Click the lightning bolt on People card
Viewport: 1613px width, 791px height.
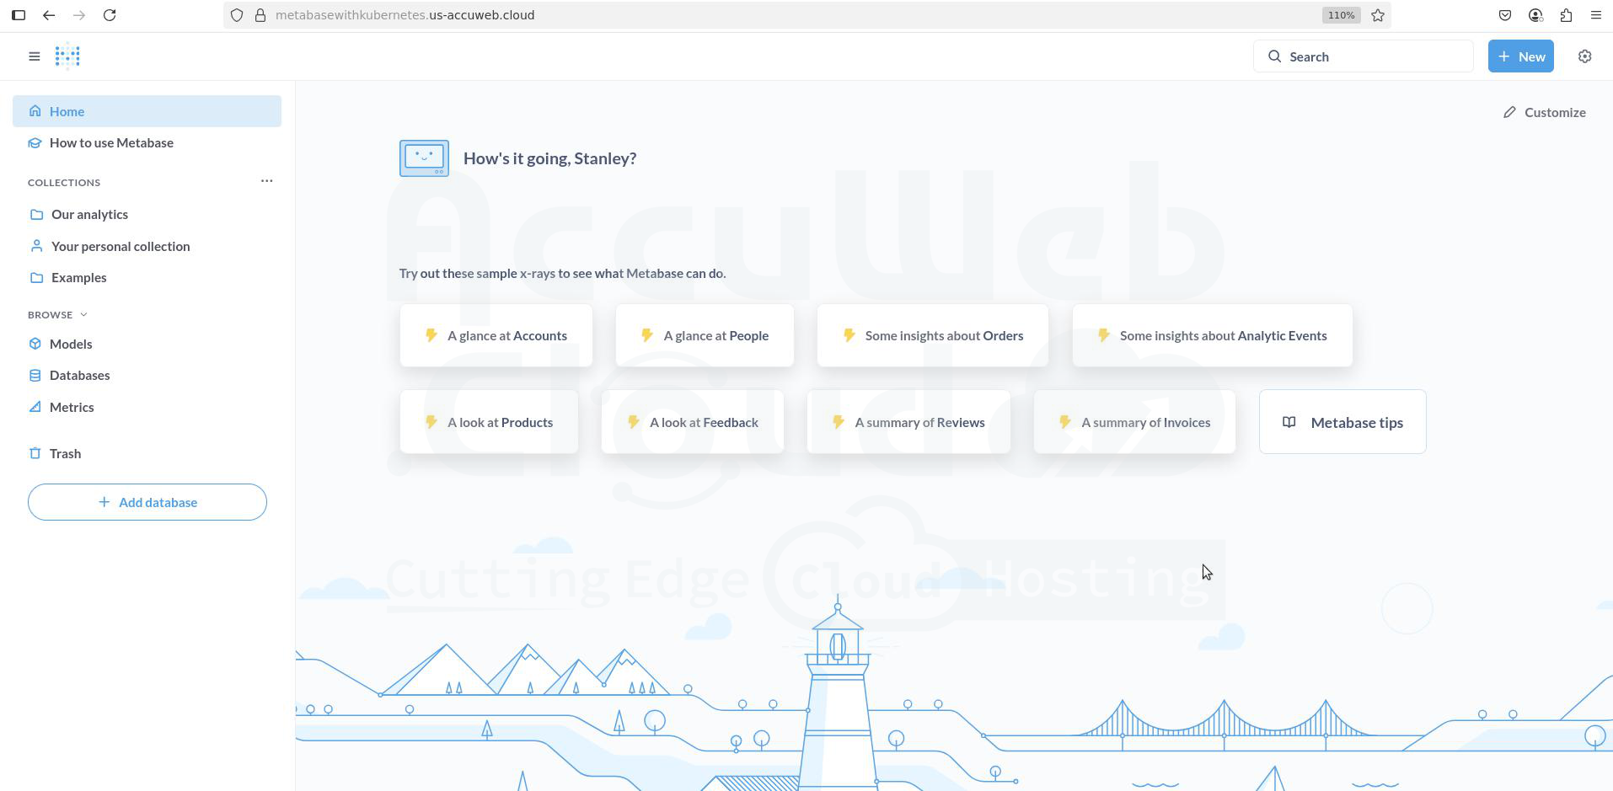[646, 335]
